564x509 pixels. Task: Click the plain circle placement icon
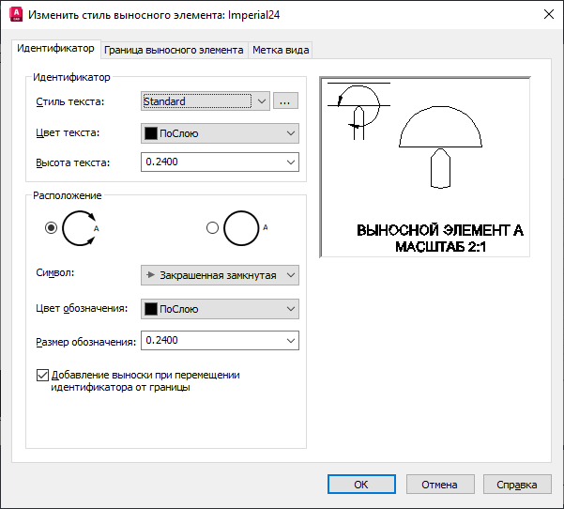246,228
